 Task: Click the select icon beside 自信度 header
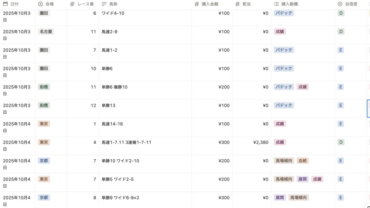point(340,4)
